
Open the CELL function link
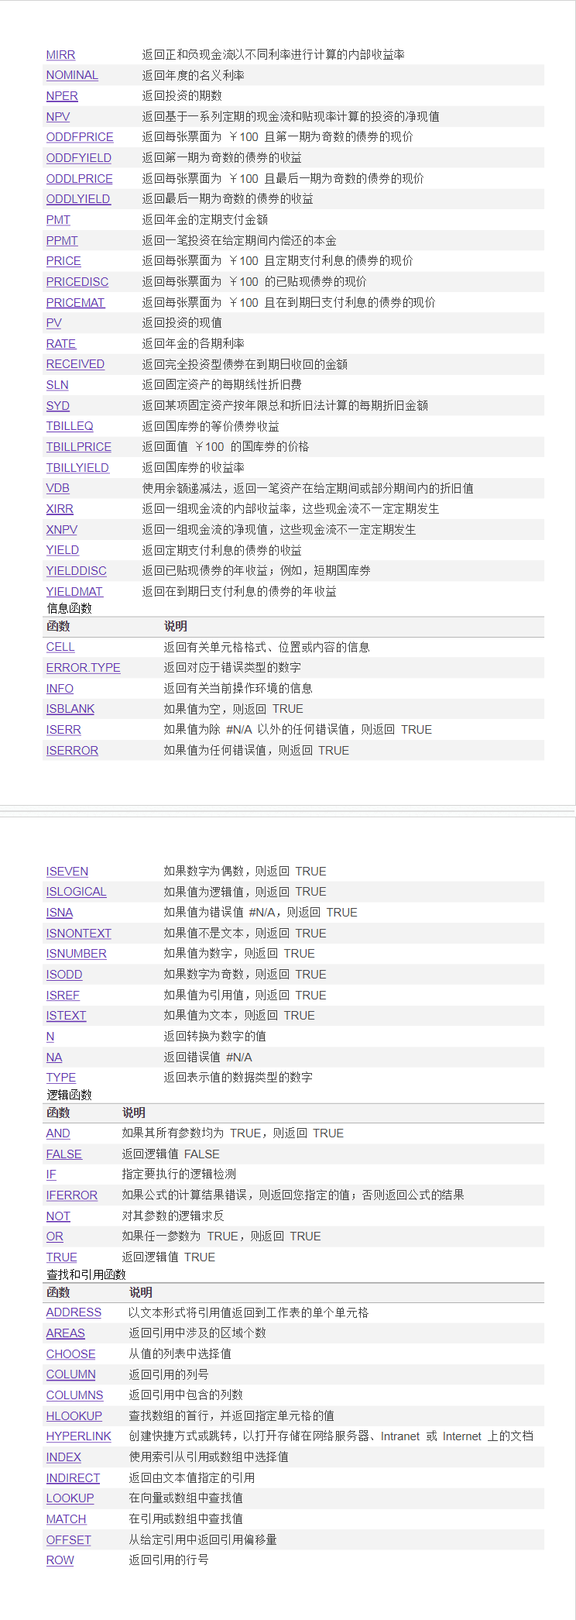pos(60,647)
